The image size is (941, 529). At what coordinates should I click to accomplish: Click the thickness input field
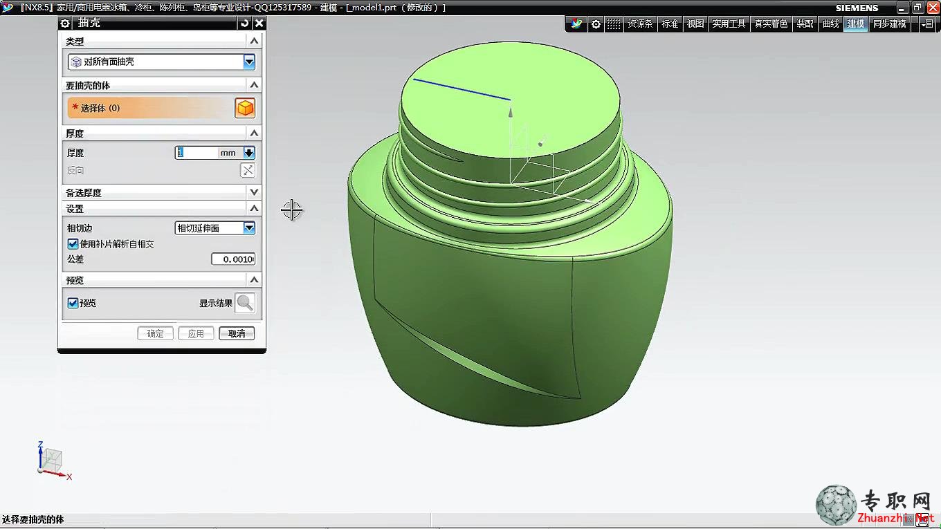click(x=197, y=153)
